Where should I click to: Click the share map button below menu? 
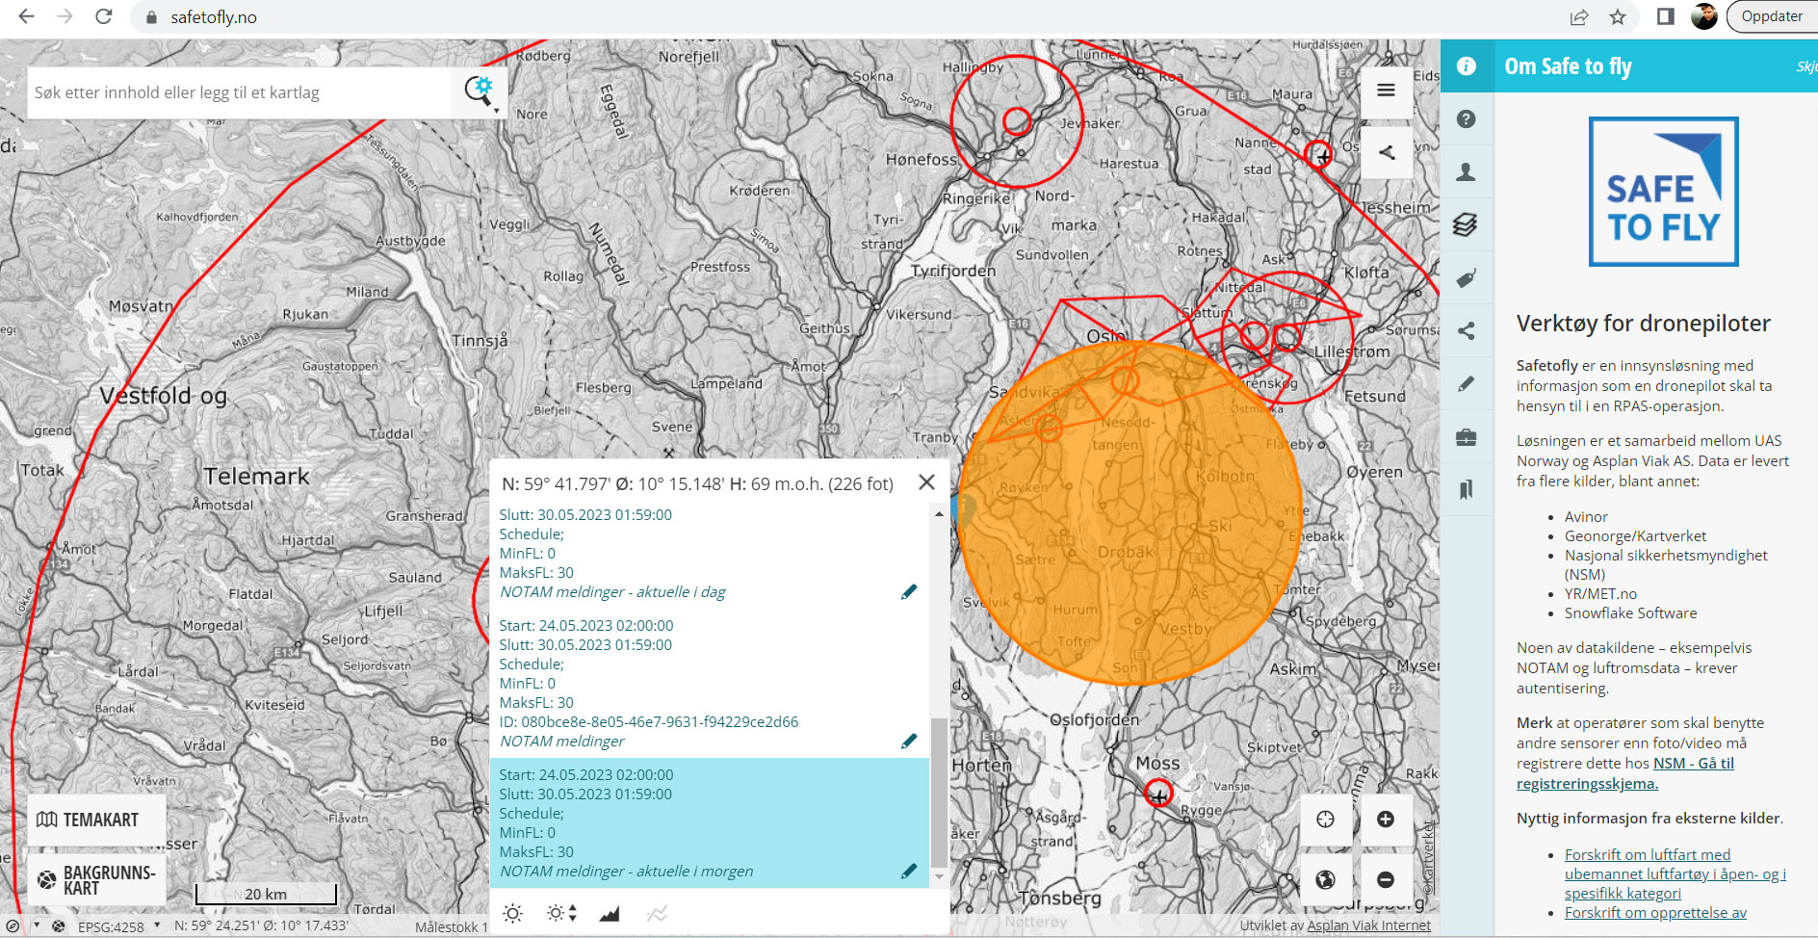(1387, 152)
